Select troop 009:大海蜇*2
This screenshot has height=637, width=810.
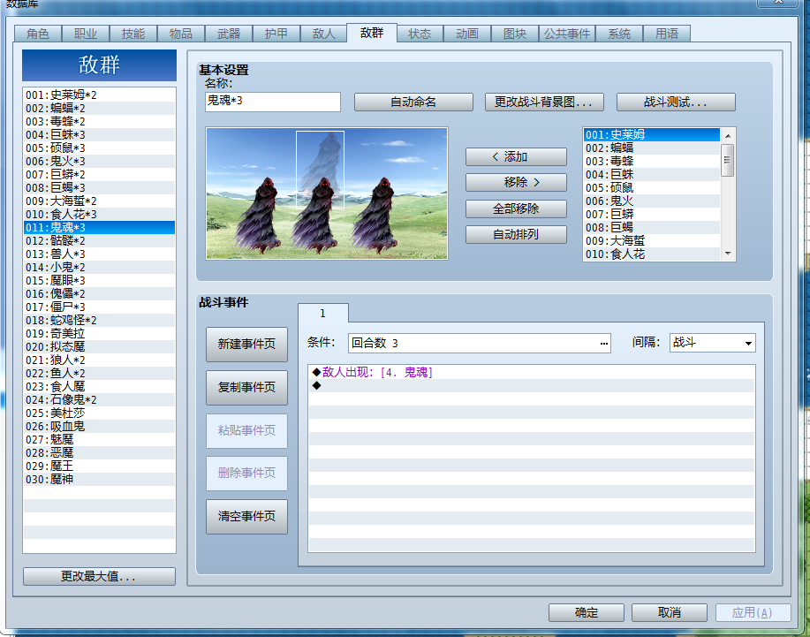(99, 201)
